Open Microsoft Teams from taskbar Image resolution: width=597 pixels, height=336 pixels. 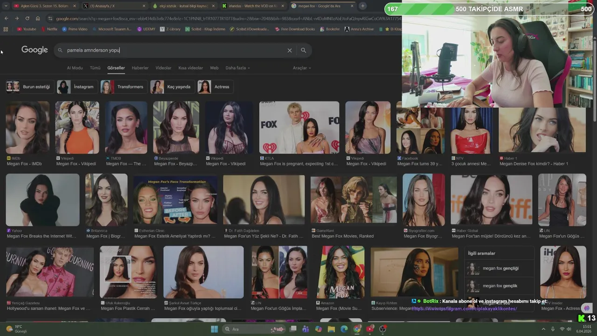(305, 329)
